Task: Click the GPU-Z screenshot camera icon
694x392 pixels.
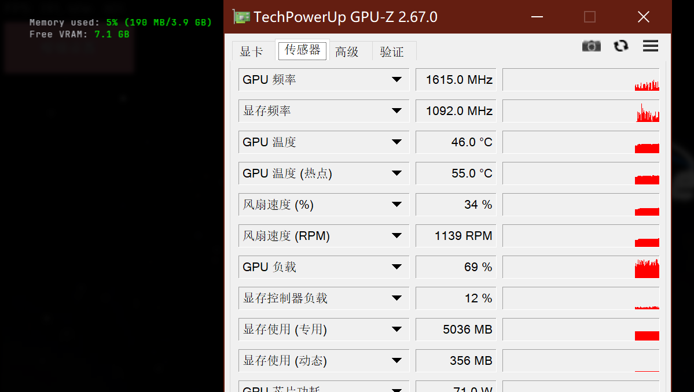Action: [592, 46]
